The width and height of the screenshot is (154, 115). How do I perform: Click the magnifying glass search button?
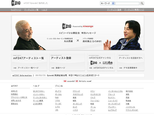coord(142,3)
